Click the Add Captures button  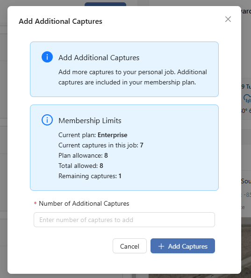tap(183, 246)
